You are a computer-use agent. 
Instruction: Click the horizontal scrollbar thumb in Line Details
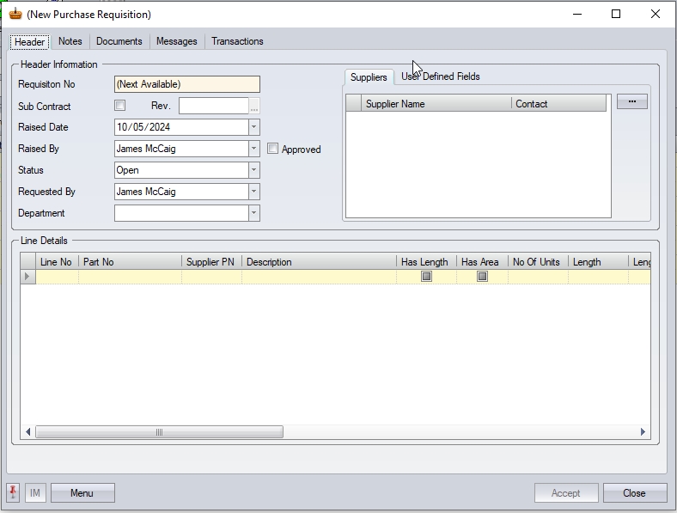pyautogui.click(x=159, y=432)
